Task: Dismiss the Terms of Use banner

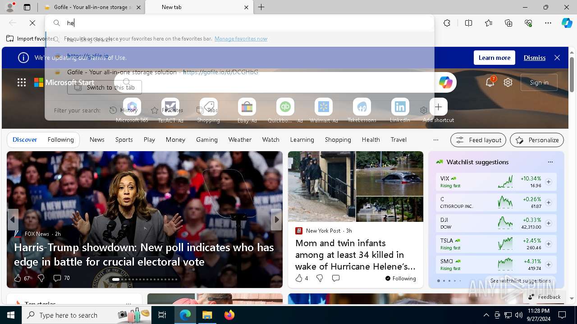Action: [x=535, y=58]
